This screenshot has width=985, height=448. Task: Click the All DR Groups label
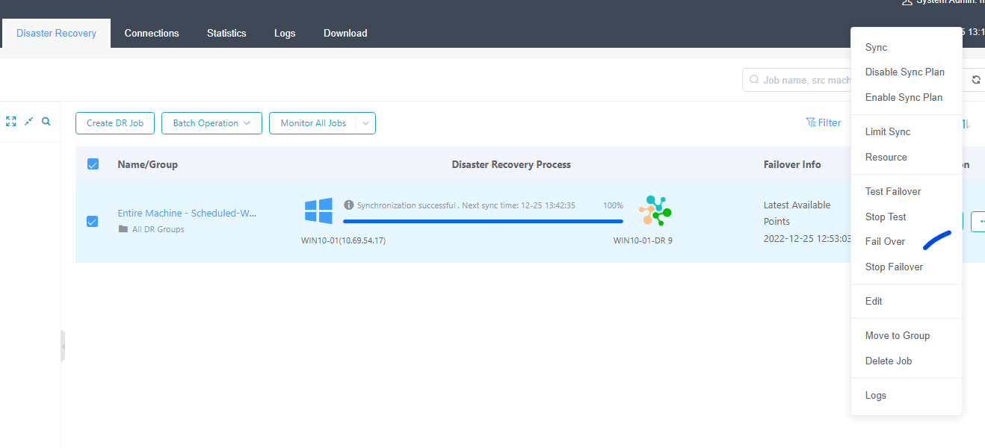[158, 229]
